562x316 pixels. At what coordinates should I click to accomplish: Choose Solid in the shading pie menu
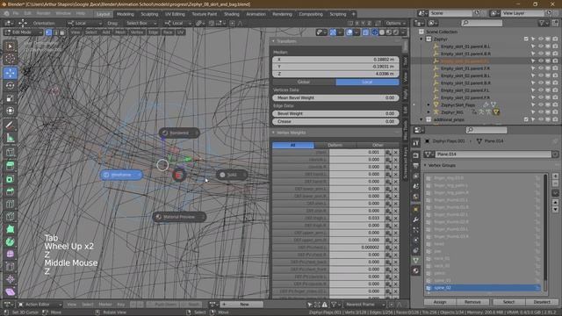pyautogui.click(x=232, y=175)
